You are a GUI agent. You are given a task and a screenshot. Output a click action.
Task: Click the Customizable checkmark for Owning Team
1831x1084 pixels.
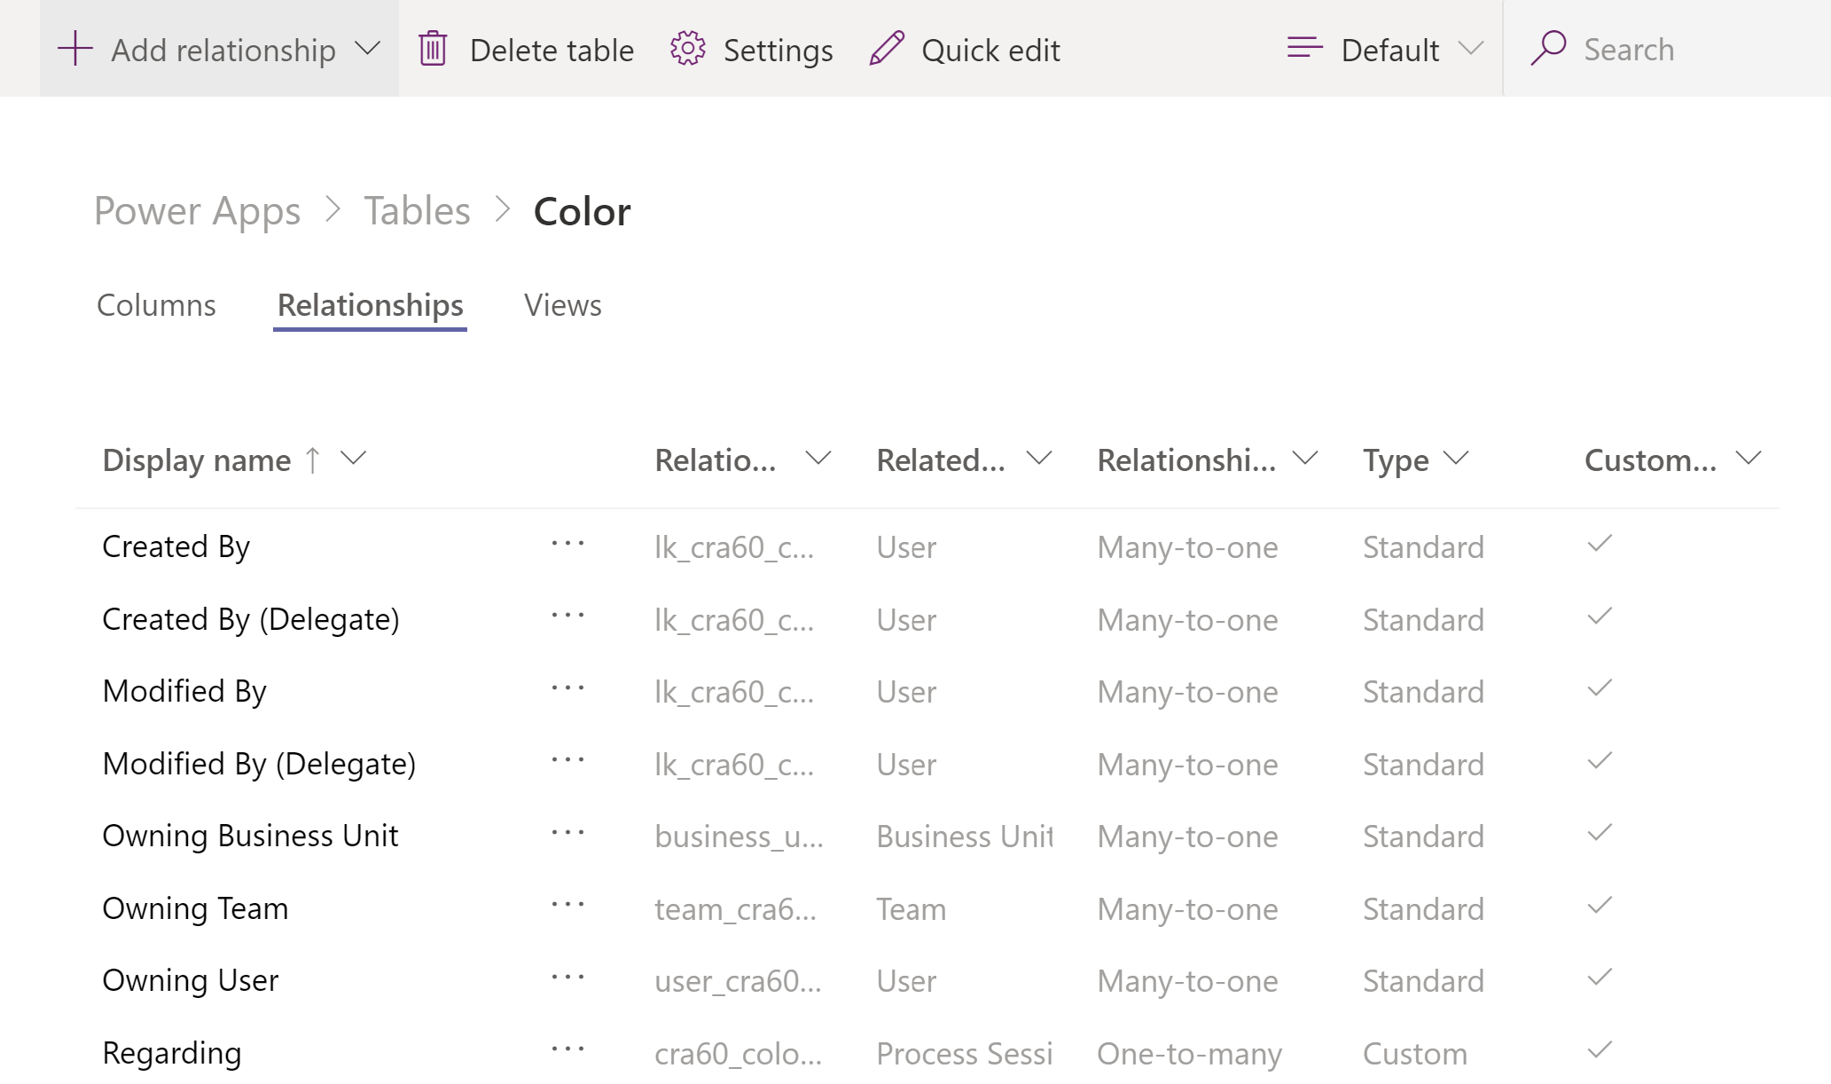(x=1603, y=905)
